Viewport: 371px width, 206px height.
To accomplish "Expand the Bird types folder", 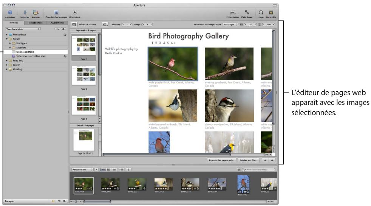I will coord(10,43).
